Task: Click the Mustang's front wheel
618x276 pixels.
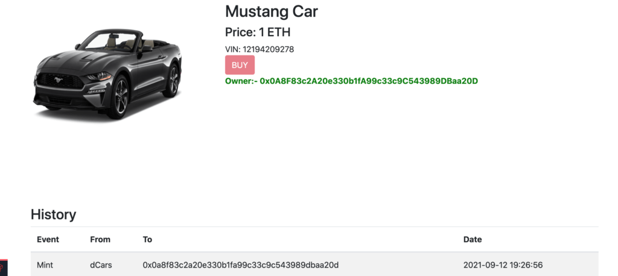Action: [120, 96]
